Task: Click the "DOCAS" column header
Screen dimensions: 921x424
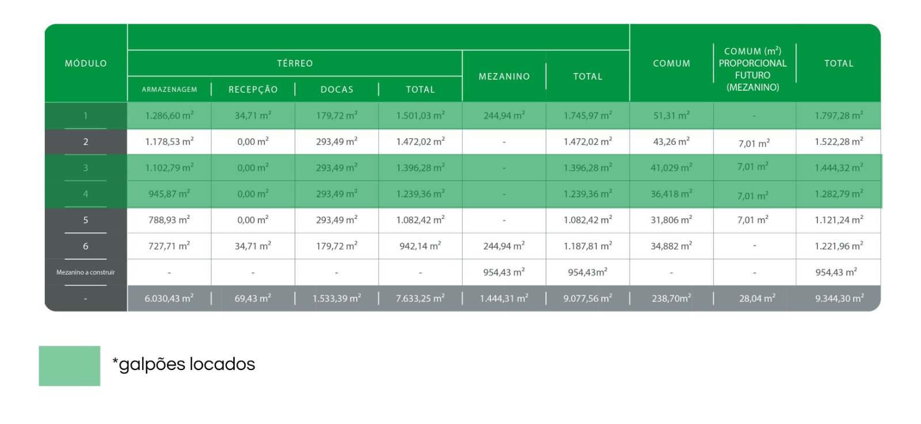Action: pyautogui.click(x=337, y=90)
